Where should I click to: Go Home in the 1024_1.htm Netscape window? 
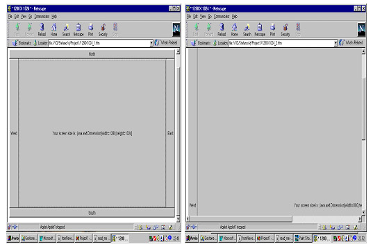(54, 29)
